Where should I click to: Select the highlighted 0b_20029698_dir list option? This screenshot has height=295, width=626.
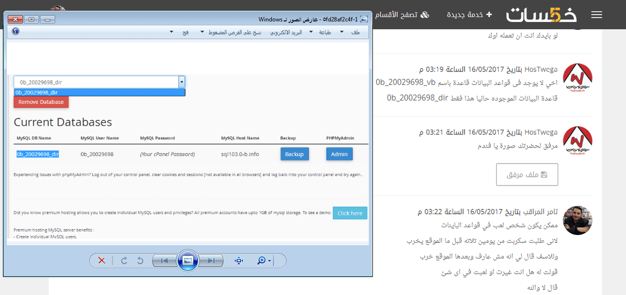(x=99, y=92)
